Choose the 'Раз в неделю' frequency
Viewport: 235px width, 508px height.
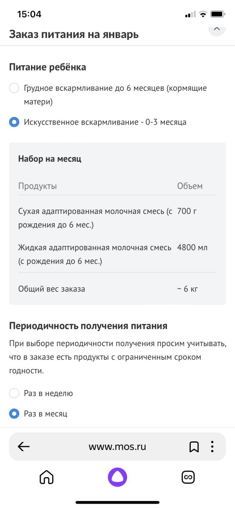click(x=14, y=393)
